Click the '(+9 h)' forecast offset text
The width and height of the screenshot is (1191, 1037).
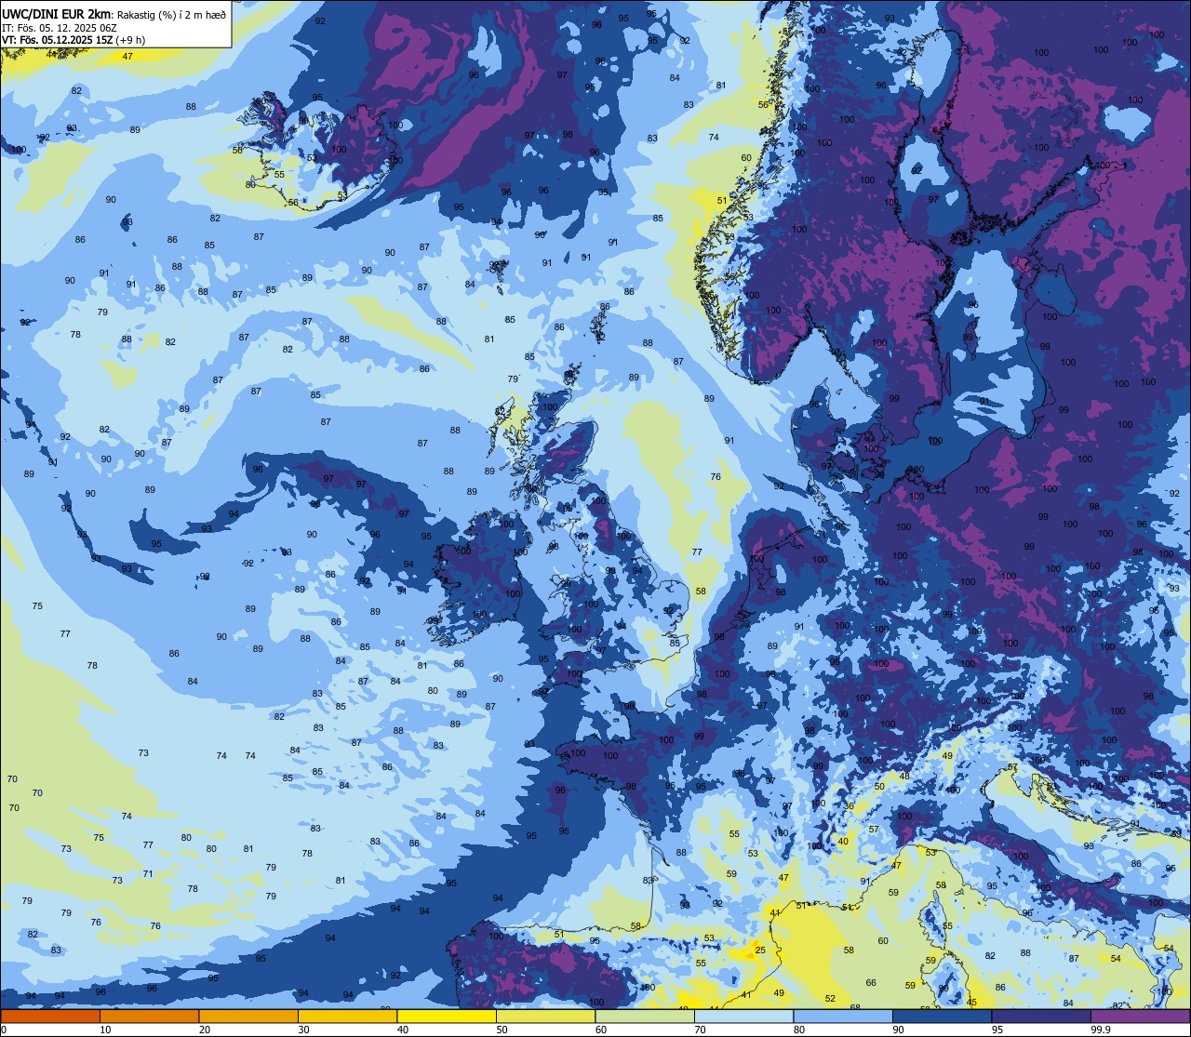tap(131, 39)
